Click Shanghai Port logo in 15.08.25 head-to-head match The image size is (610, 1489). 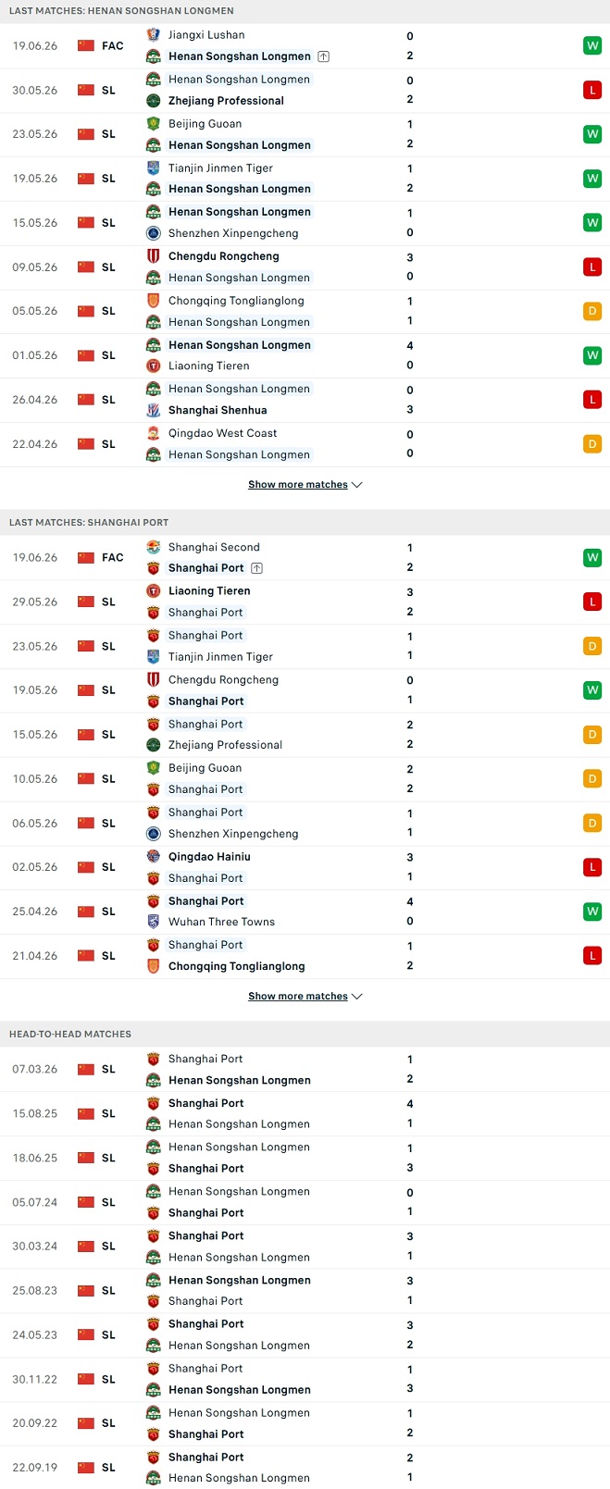pos(154,1103)
